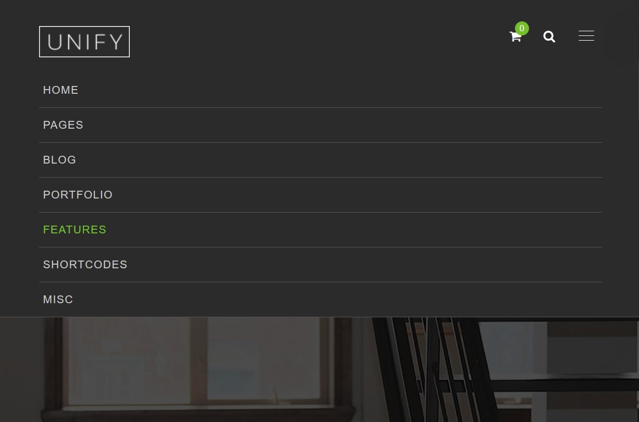Image resolution: width=639 pixels, height=422 pixels.
Task: Click the border line beneath the MISC item
Action: (320, 317)
